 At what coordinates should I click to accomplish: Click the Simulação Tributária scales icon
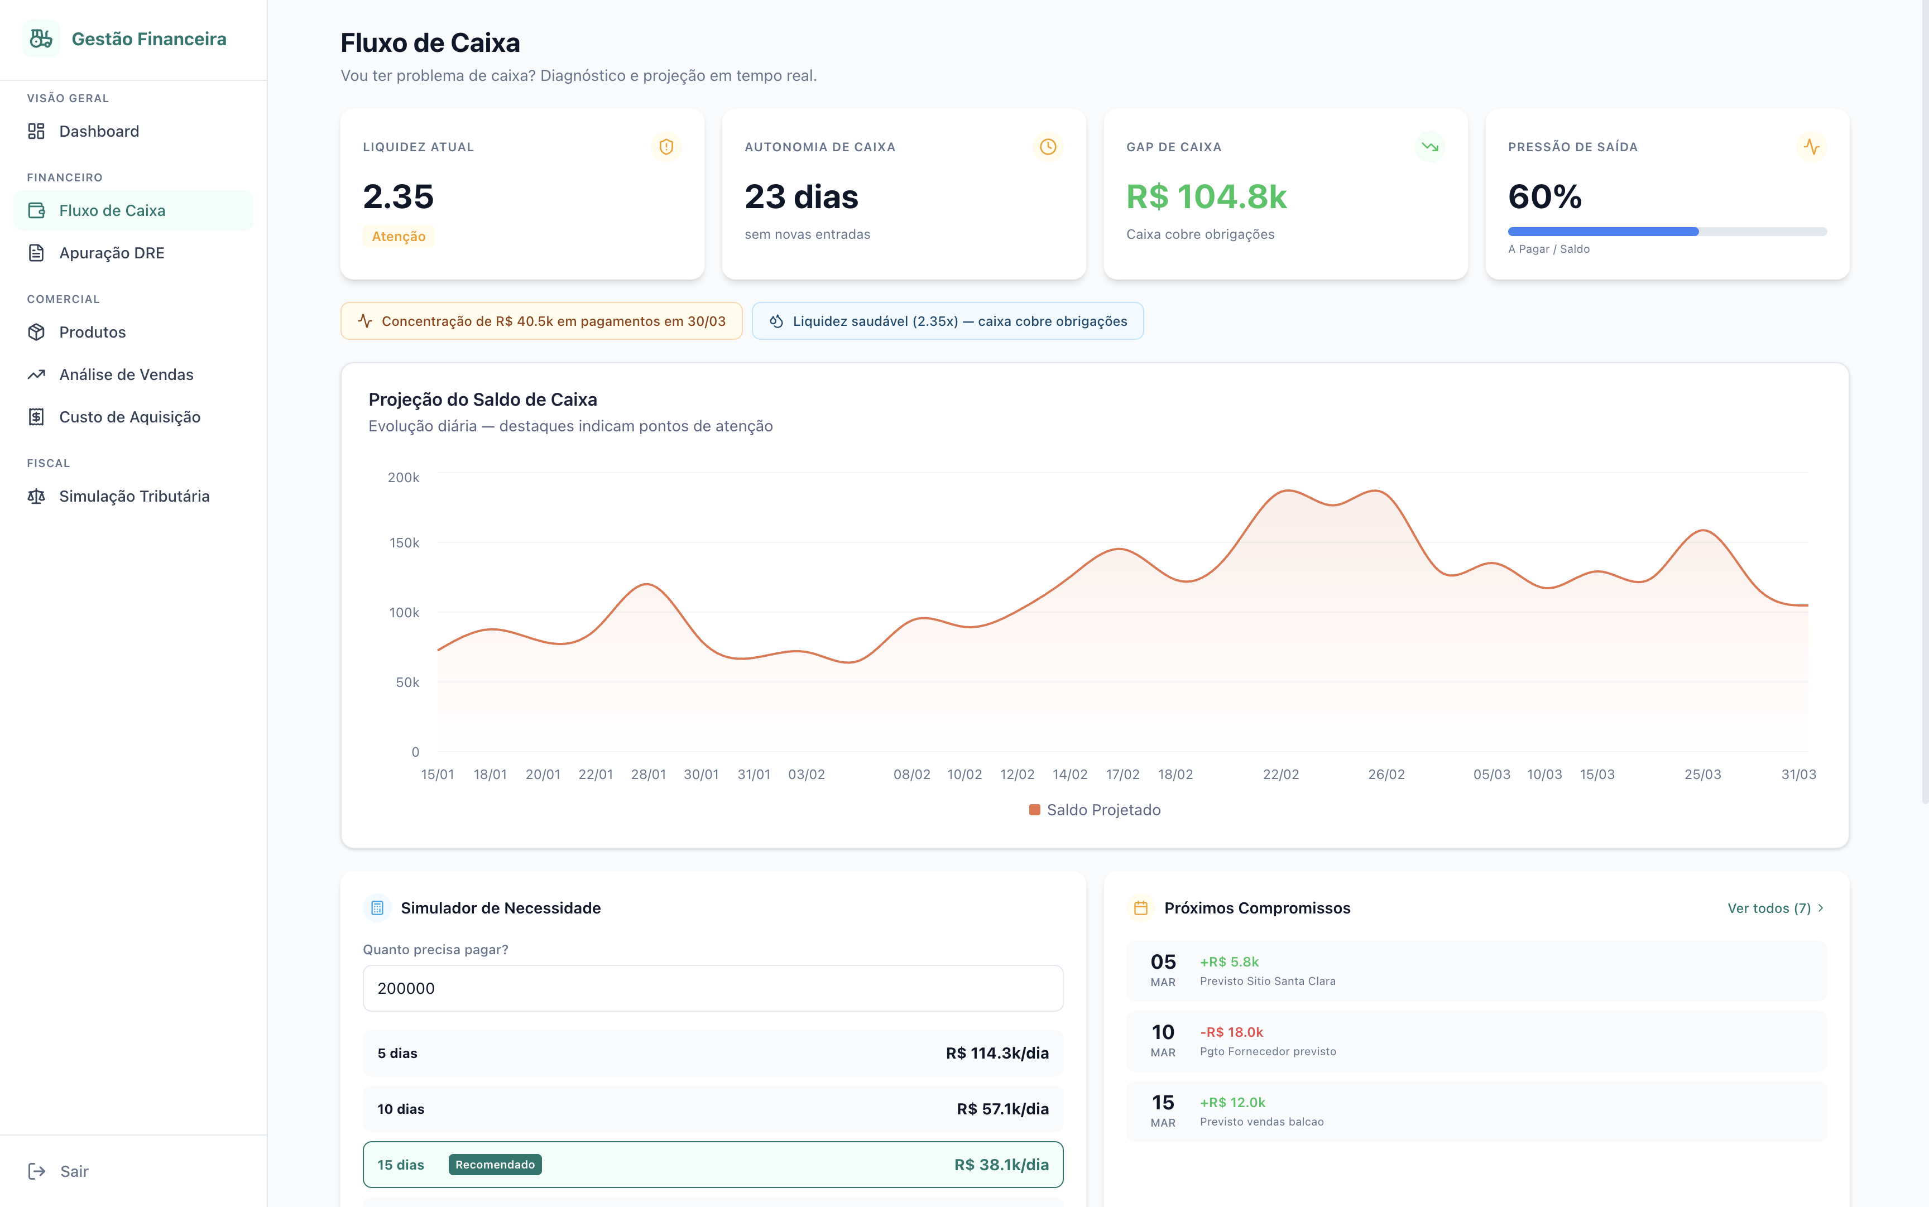point(37,496)
